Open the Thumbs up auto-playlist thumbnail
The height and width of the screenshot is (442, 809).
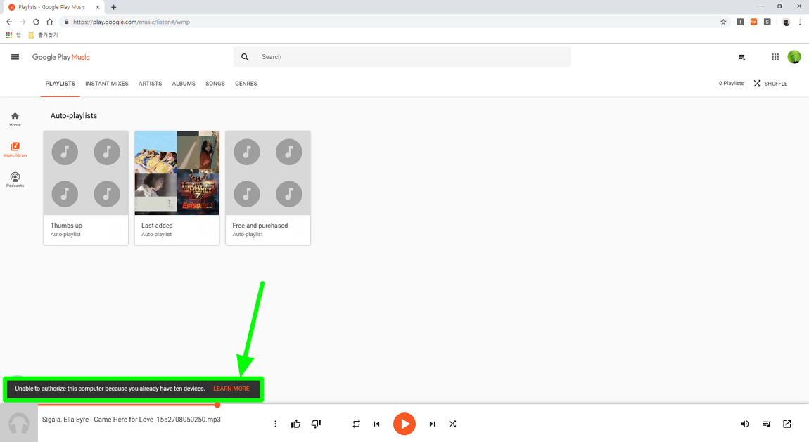point(86,173)
